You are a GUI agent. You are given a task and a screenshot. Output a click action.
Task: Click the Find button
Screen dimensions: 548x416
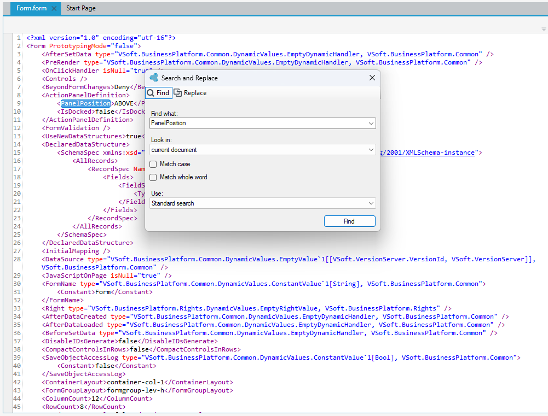[349, 221]
